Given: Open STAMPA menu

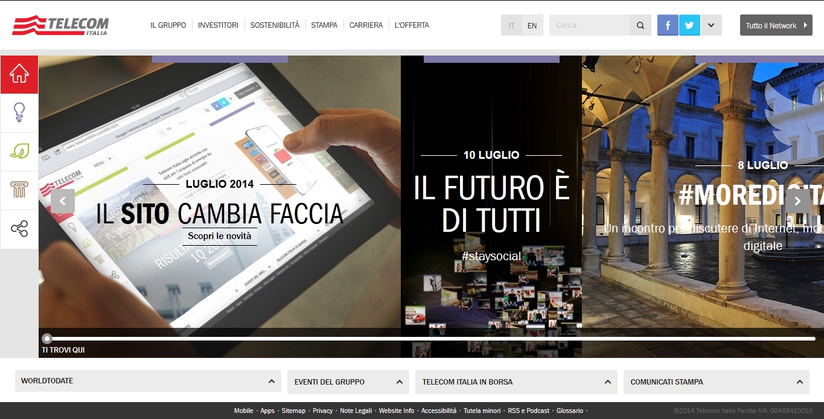Looking at the screenshot, I should [x=324, y=25].
